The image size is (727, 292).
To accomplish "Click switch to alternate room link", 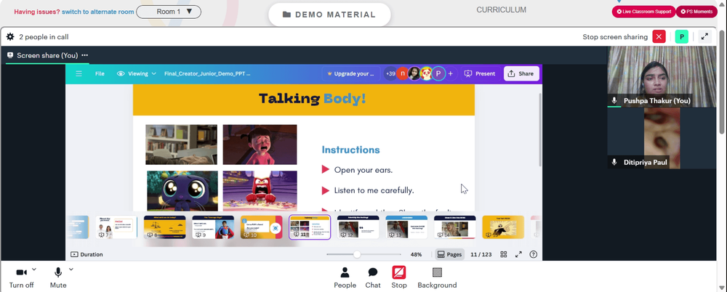I will [98, 12].
